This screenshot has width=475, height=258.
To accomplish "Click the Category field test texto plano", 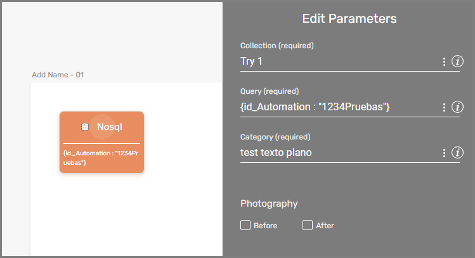I will 339,153.
